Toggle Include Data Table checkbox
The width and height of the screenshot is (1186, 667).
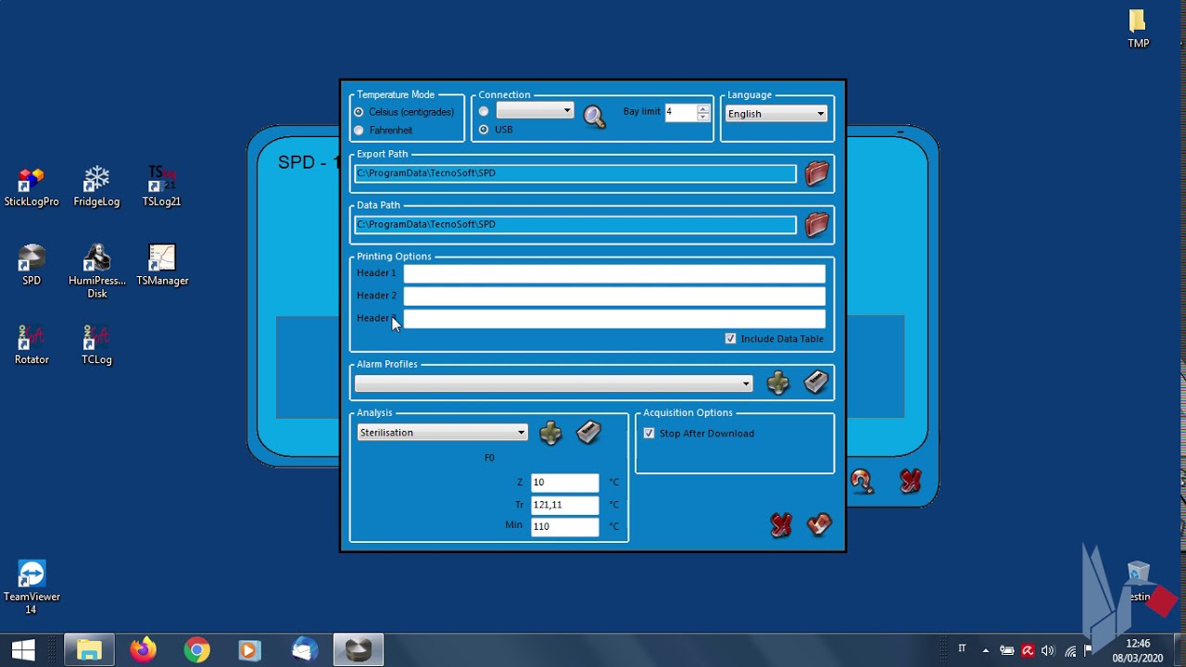click(730, 339)
